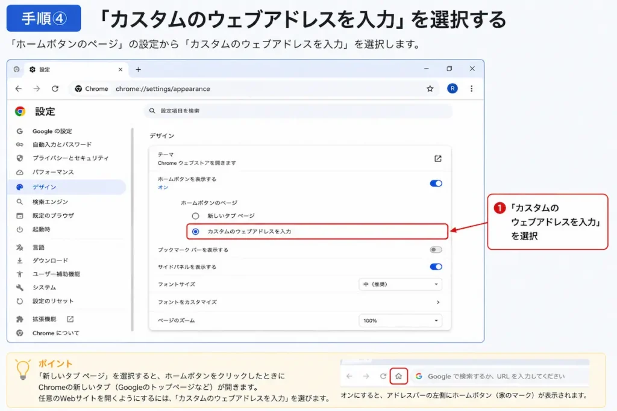Open 既定のブラウザ settings

[x=53, y=215]
